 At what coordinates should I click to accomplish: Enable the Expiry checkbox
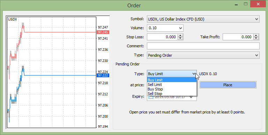[x=151, y=97]
